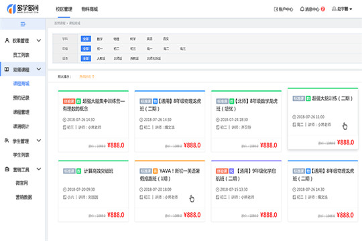
Task: Open 课程管理 in the sidebar
Action: pos(21,112)
